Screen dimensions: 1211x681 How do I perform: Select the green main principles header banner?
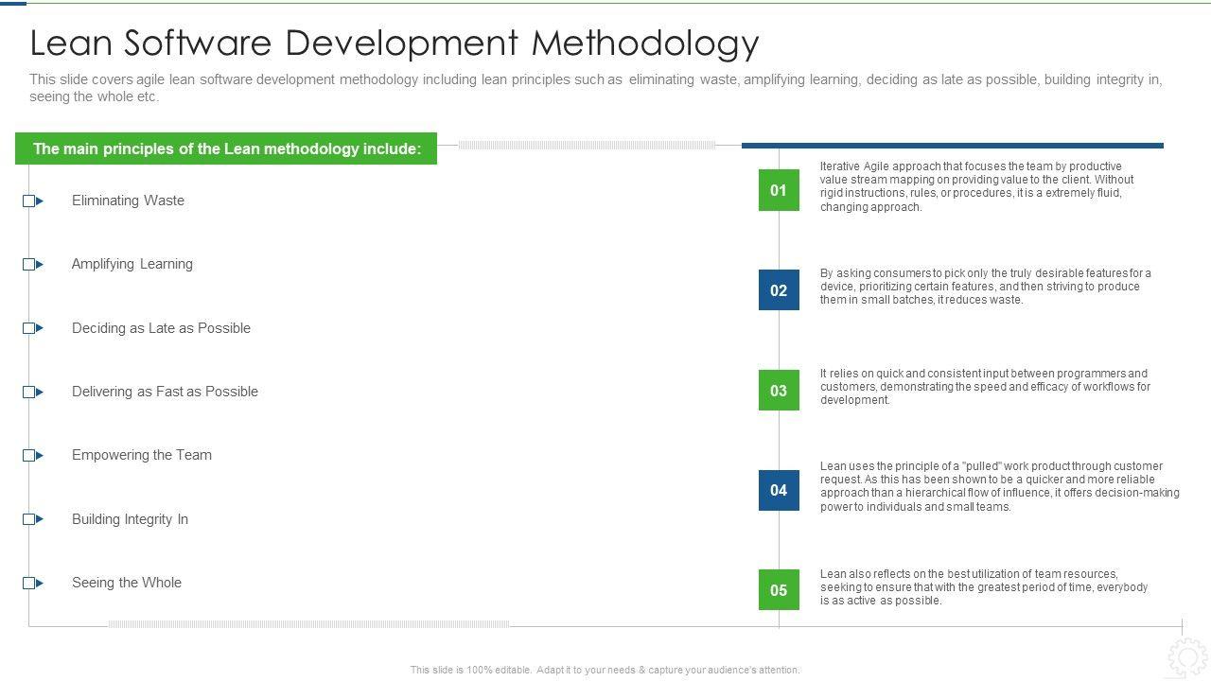[x=226, y=148]
